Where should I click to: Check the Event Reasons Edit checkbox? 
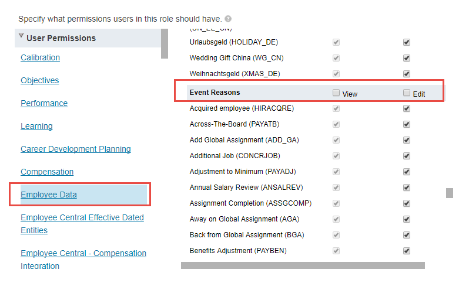pyautogui.click(x=407, y=93)
